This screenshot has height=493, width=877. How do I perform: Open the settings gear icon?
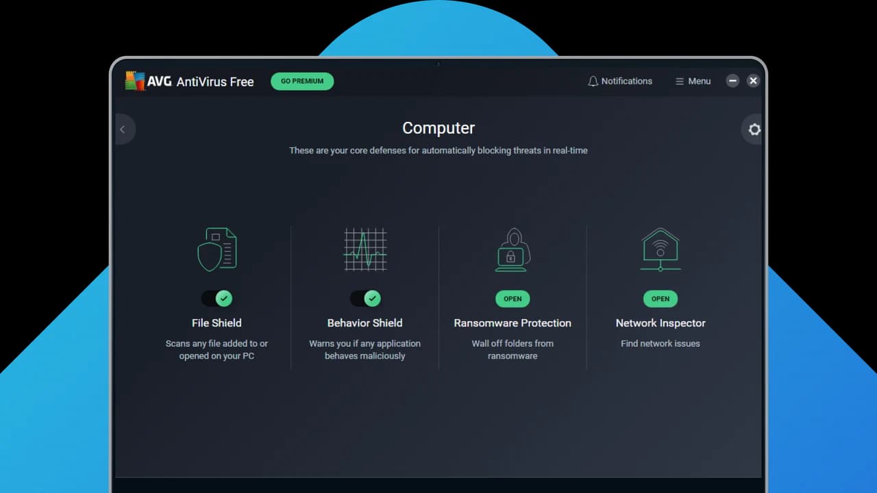coord(754,129)
